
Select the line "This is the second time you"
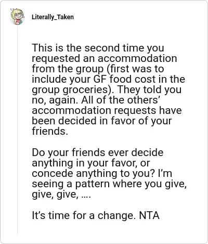(98, 48)
